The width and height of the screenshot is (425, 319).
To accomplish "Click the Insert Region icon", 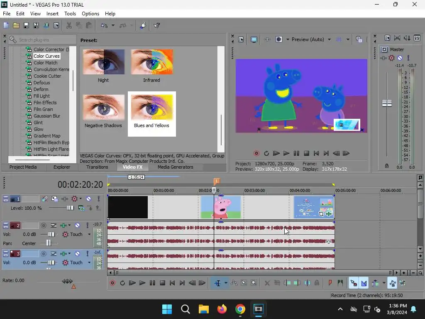I will click(340, 283).
